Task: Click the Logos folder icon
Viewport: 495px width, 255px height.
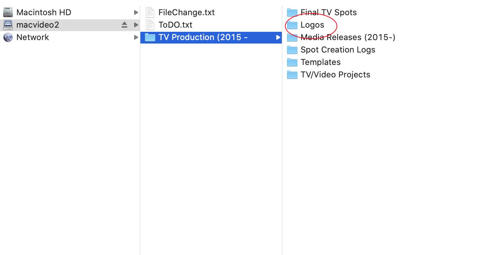Action: (x=292, y=25)
